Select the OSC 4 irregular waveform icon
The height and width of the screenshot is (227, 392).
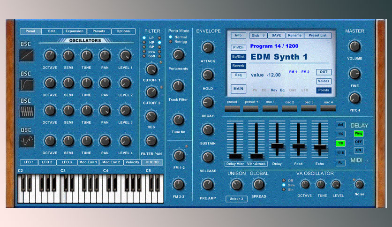click(27, 141)
